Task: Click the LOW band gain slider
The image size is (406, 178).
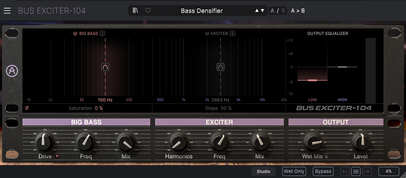Action: click(x=312, y=80)
